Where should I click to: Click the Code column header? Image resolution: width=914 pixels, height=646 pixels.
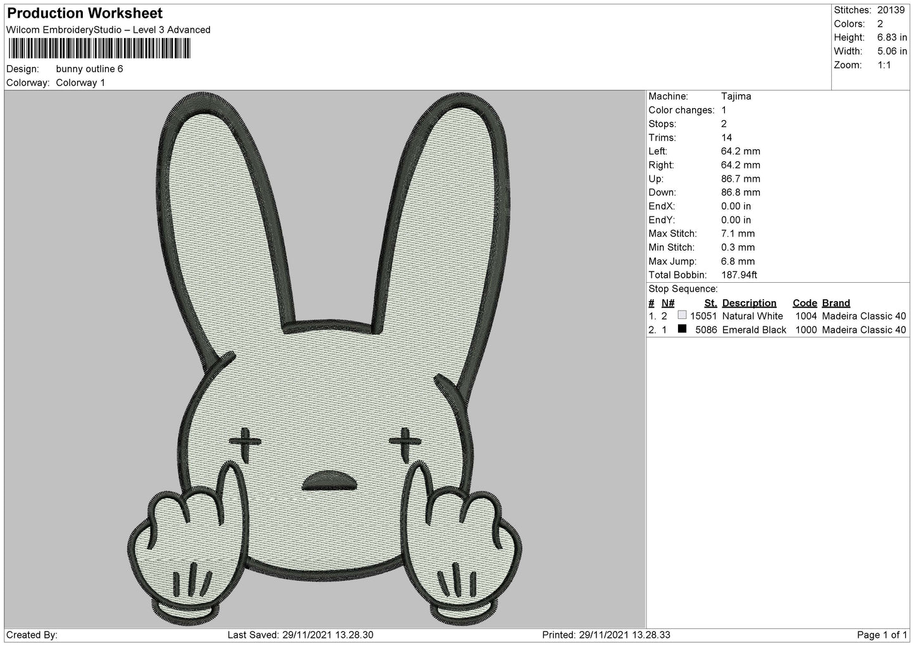805,303
